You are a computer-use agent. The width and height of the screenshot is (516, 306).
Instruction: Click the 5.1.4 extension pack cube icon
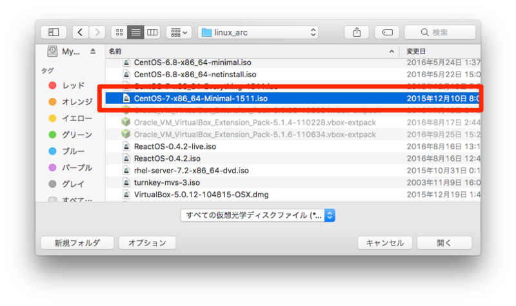point(126,122)
